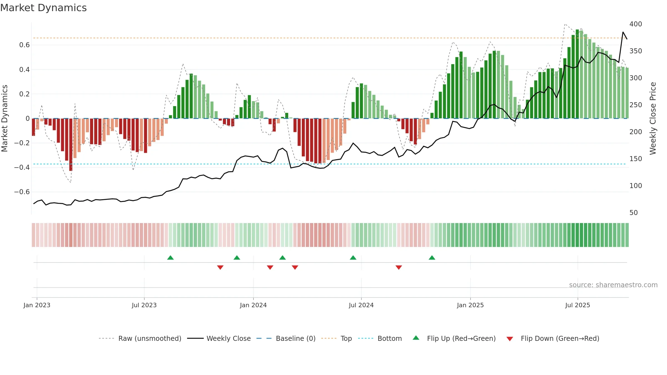Select red flip-down marker near Nov 2023

(x=220, y=267)
